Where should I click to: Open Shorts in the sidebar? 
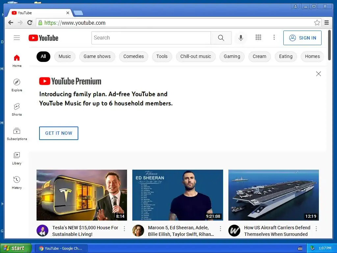[x=17, y=109]
